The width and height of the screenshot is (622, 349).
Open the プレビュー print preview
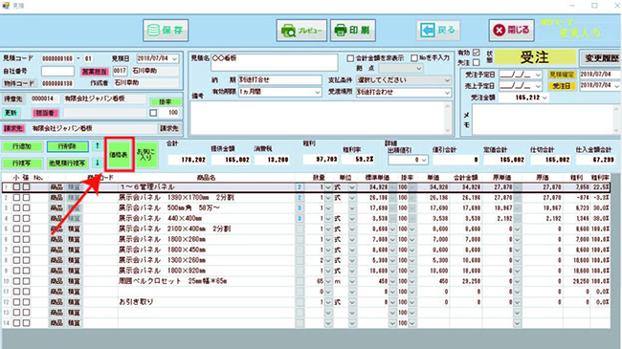click(301, 31)
